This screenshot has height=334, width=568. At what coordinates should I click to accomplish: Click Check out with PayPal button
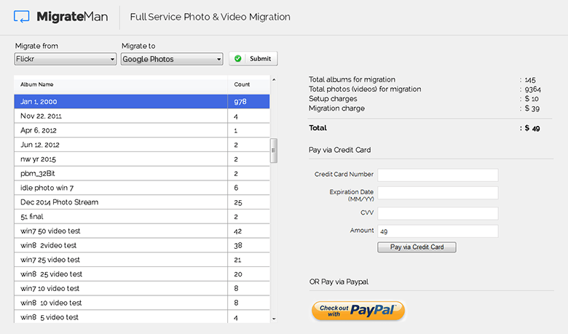pos(358,311)
